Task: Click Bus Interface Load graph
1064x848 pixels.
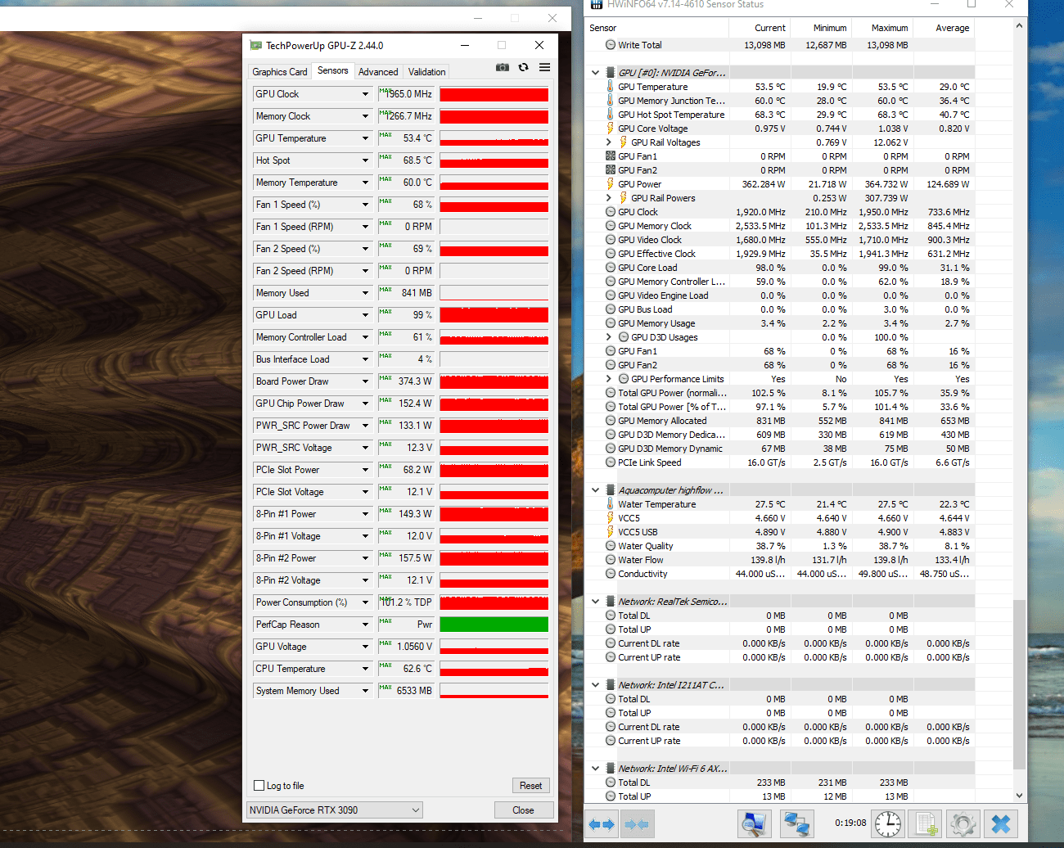Action: (494, 359)
